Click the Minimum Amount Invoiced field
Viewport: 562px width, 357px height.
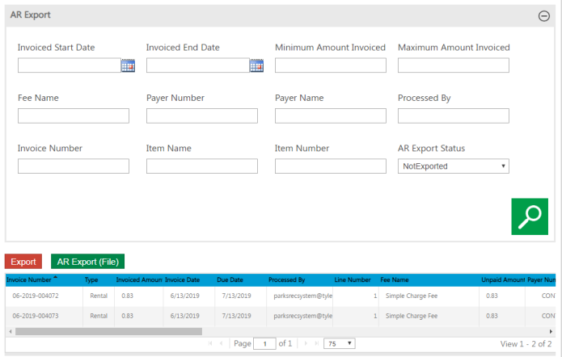click(x=331, y=65)
